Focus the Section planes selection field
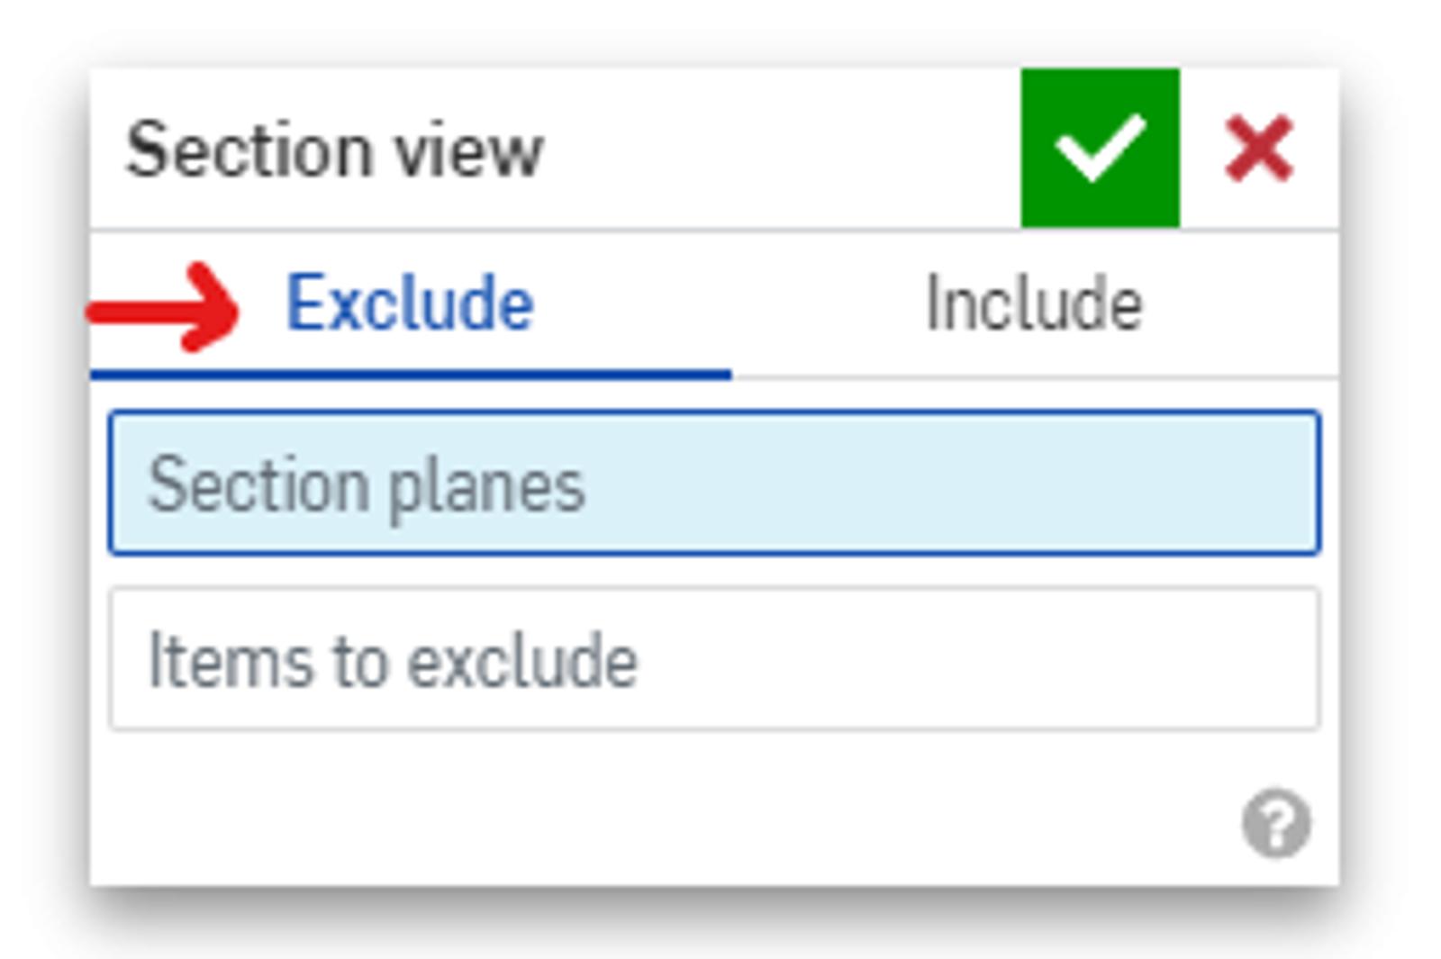Viewport: 1441px width, 959px height. [714, 483]
